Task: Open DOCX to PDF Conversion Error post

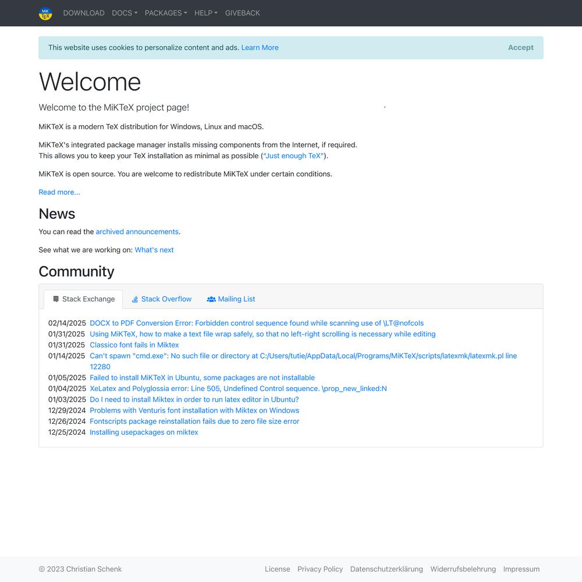Action: click(x=257, y=323)
